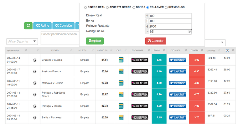The height and width of the screenshot is (124, 238).
Task: Click Goldenpark logo in Portugal v República Checa row
Action: (140, 94)
